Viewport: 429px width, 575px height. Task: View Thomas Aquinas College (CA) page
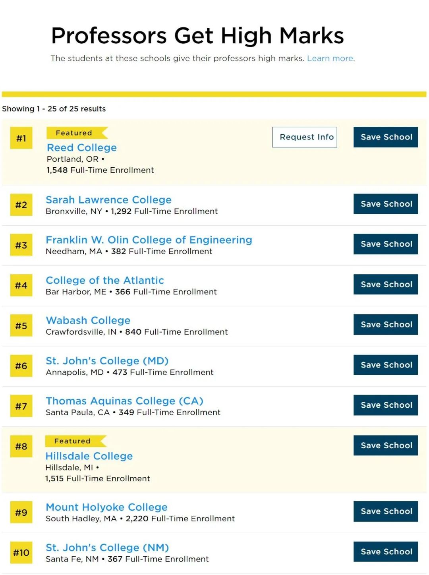tap(124, 401)
